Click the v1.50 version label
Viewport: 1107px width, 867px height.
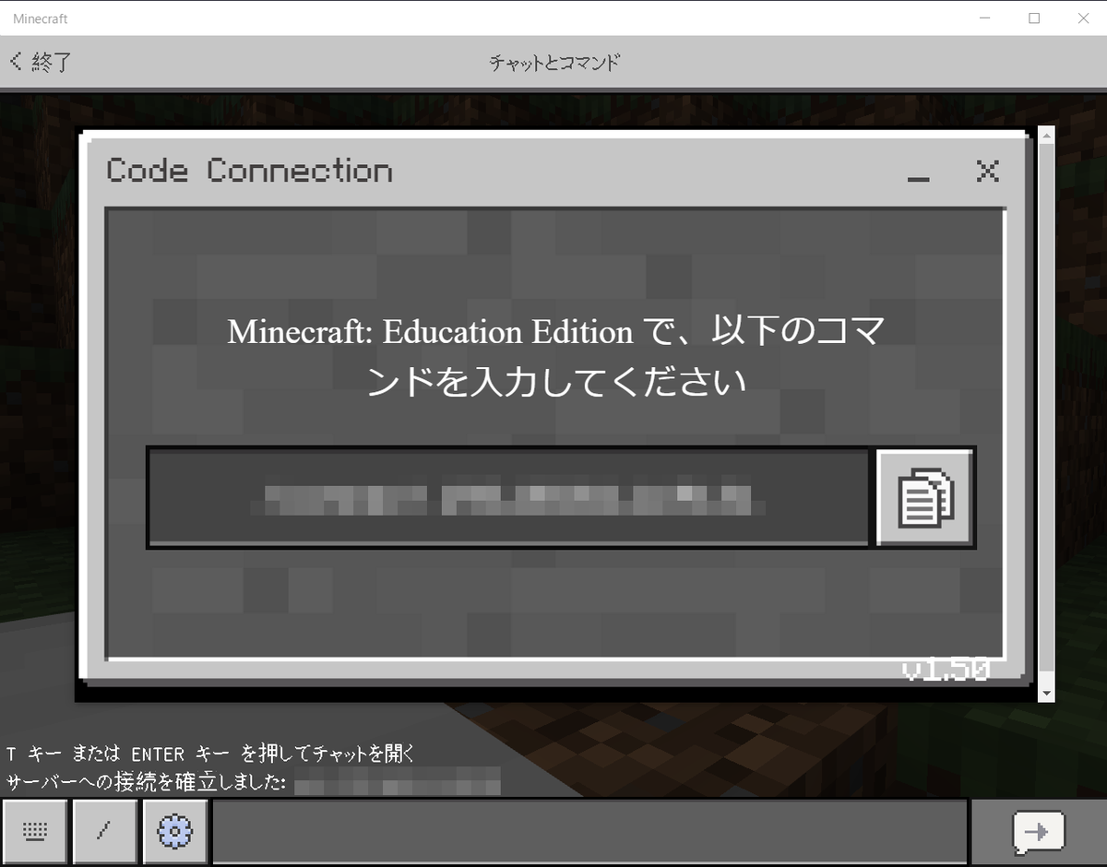coord(945,670)
